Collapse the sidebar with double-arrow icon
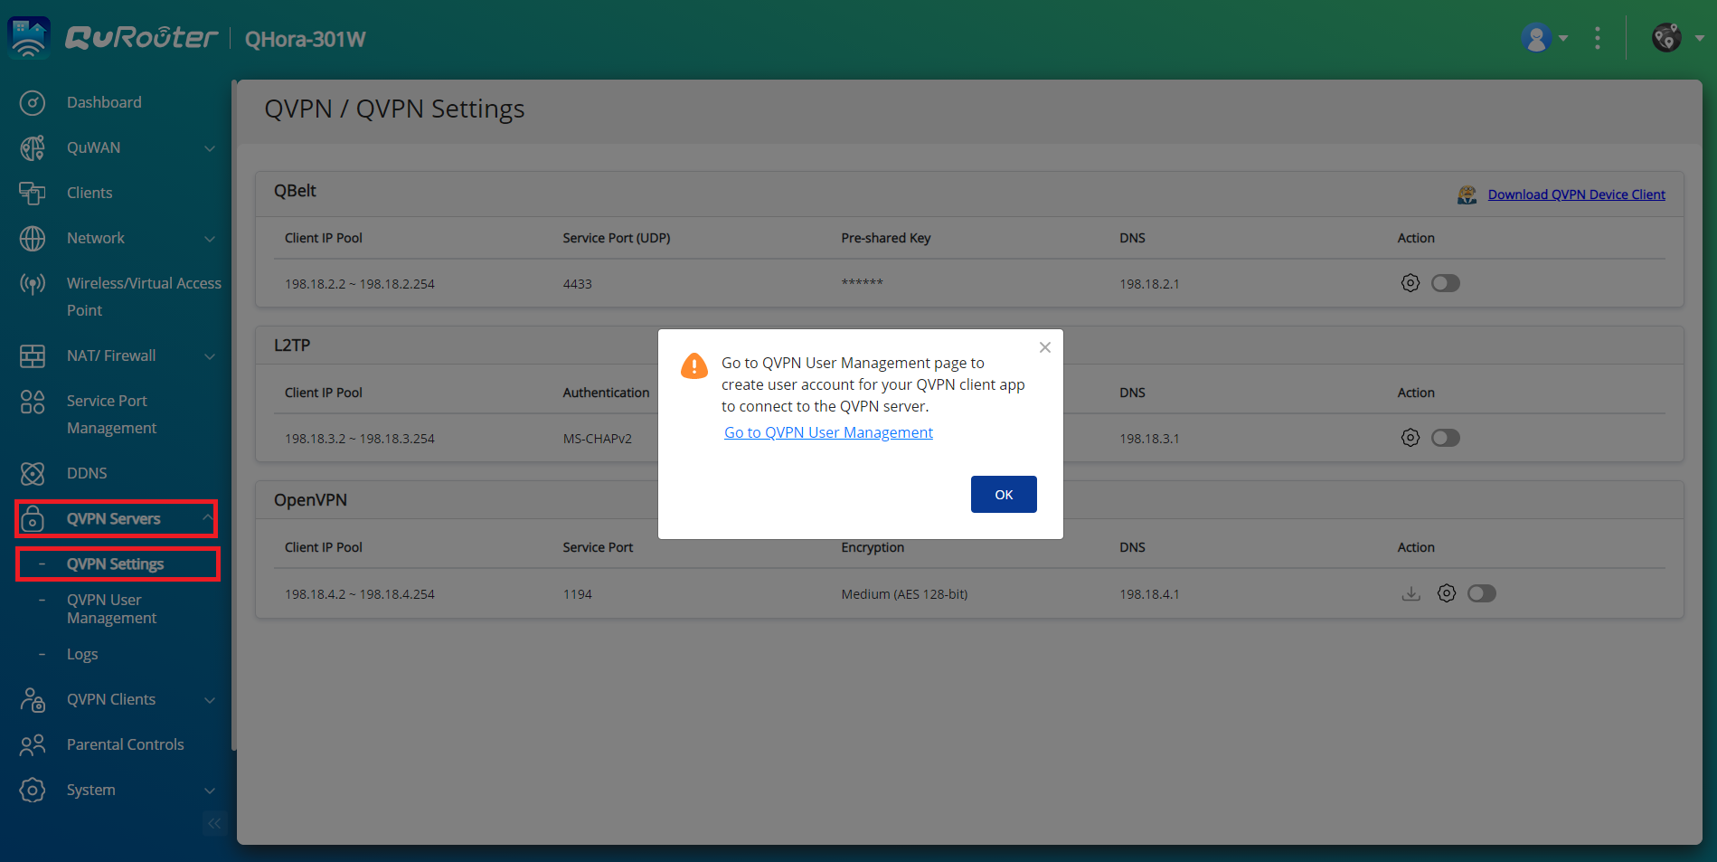 click(214, 823)
